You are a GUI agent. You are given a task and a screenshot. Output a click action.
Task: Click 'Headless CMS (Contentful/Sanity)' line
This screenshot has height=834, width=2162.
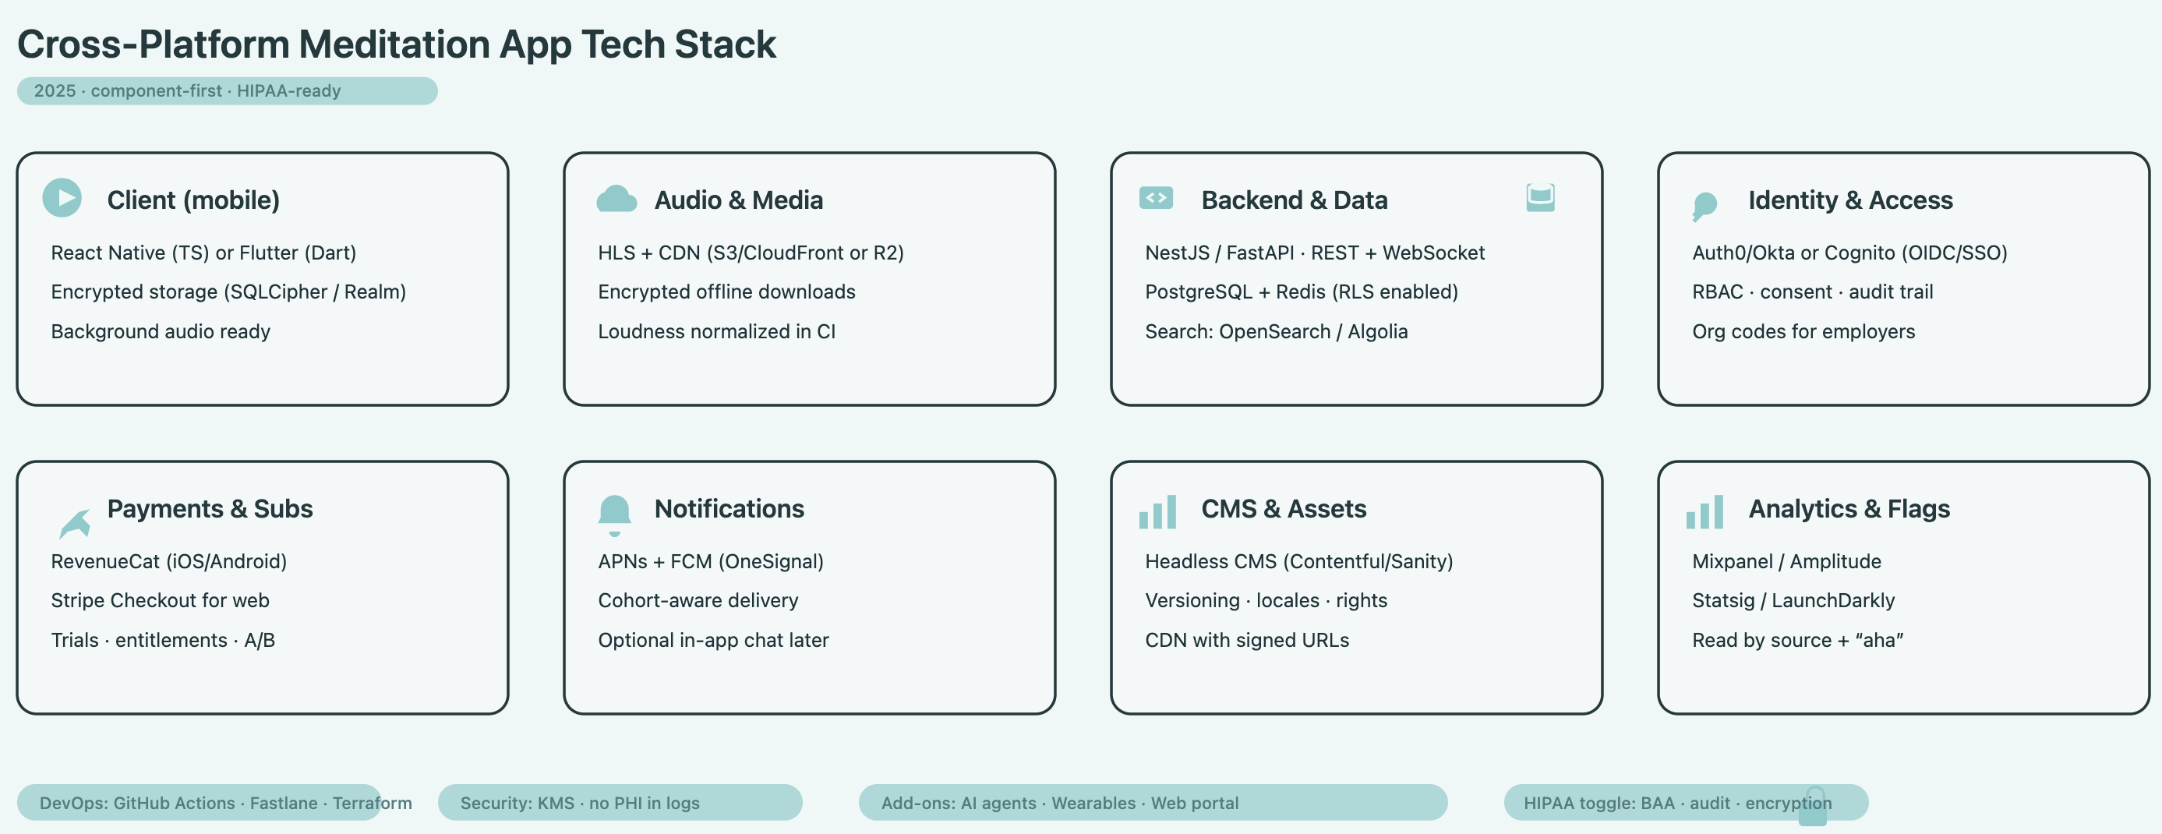(1298, 561)
